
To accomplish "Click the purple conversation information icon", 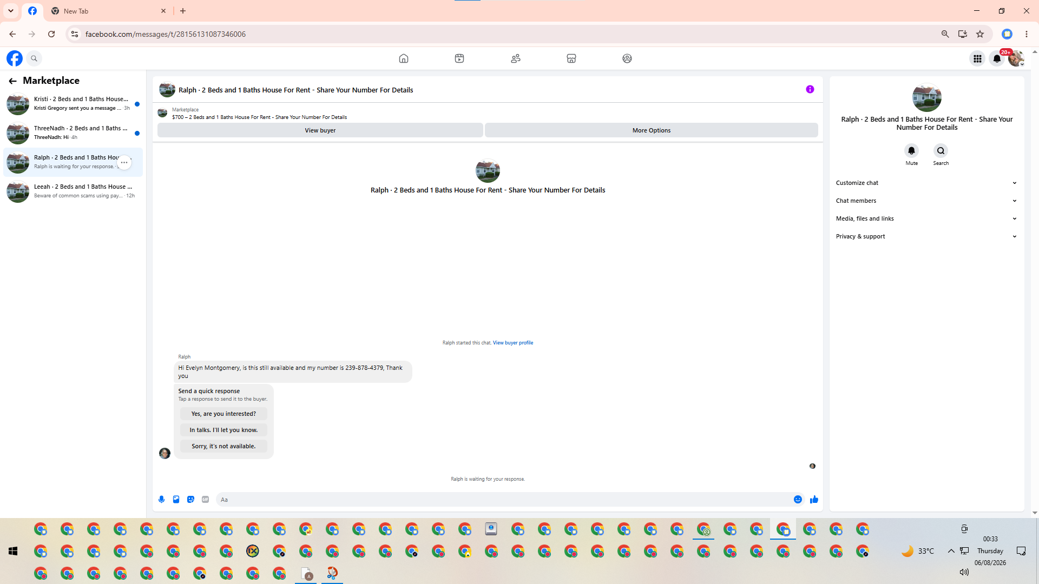I will pos(810,89).
